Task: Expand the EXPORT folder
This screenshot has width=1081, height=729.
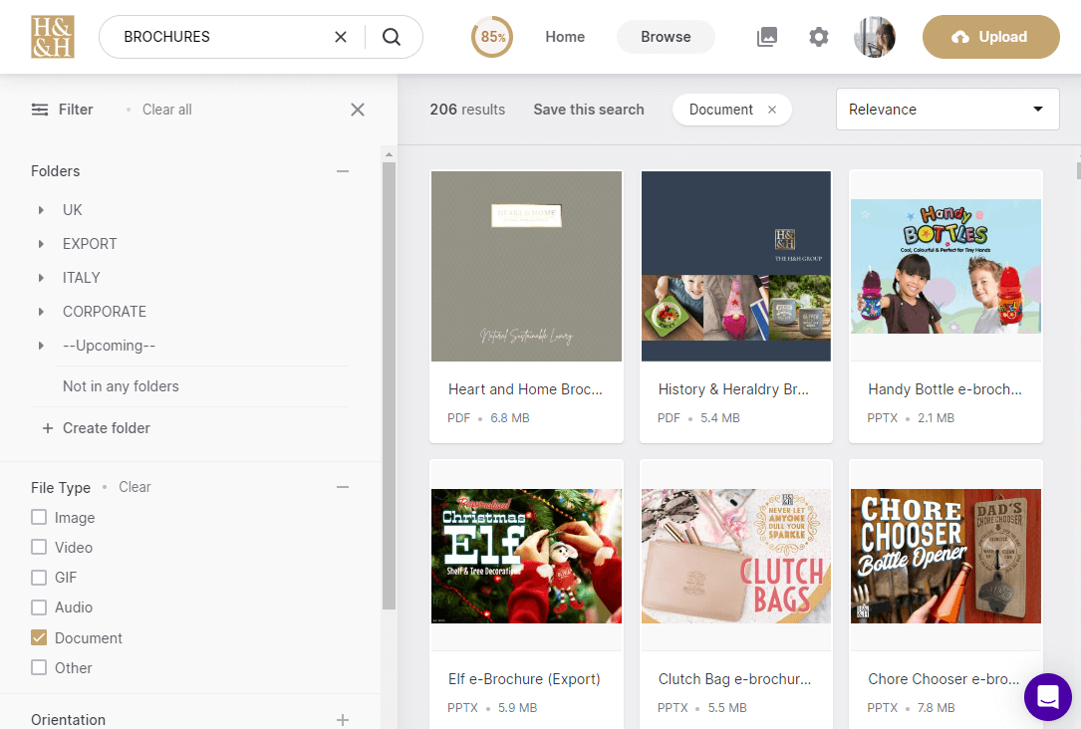Action: point(42,244)
